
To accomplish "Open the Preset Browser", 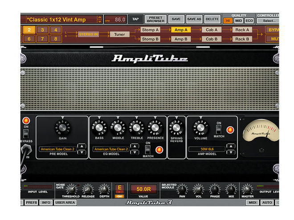I will (155, 19).
